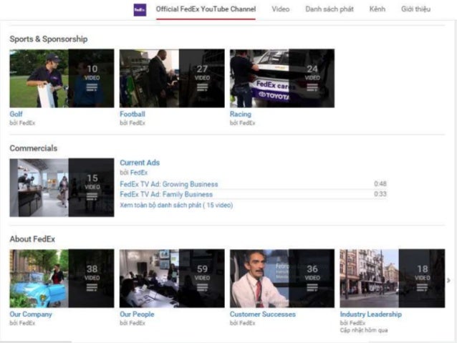Click the Our Company title link

(x=31, y=314)
